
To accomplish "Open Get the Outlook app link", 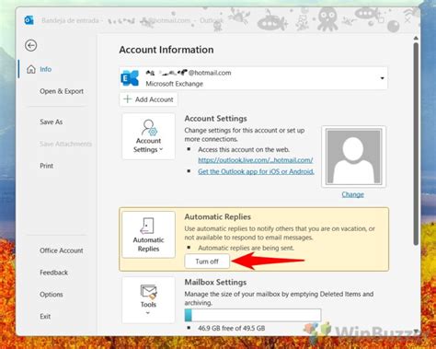I will tap(256, 171).
